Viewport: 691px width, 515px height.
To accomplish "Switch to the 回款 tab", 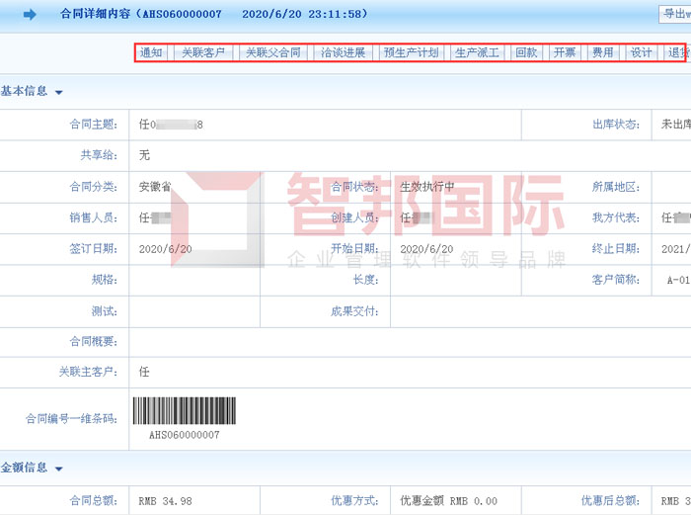I will coord(527,53).
